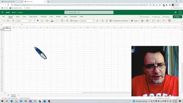Click the Increase Decimal icon
The image size is (183, 103).
pos(102,21)
